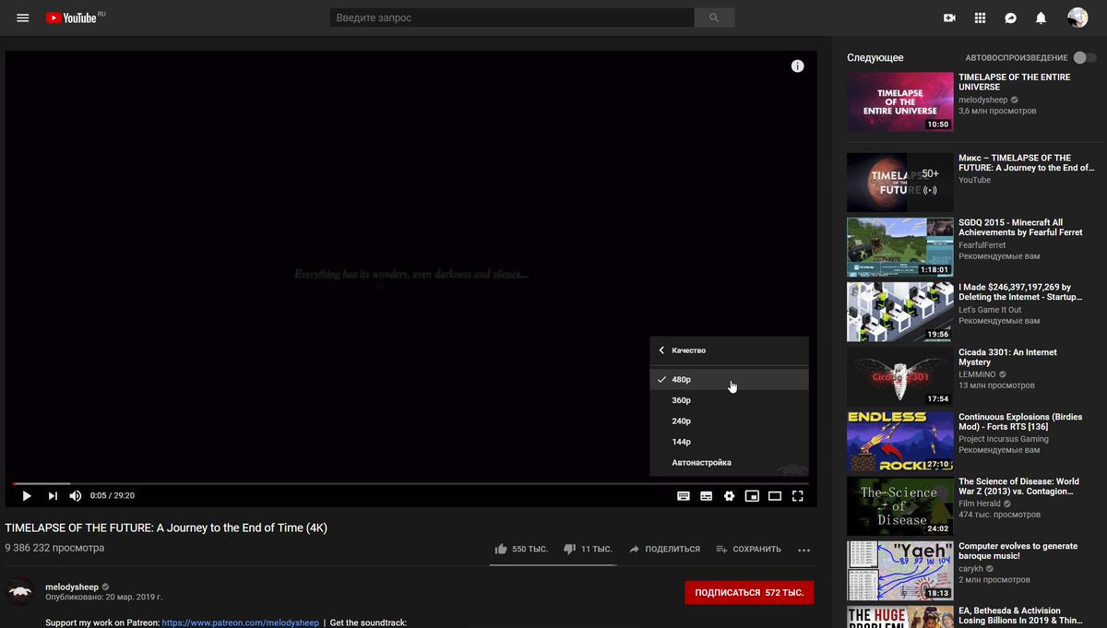Screen dimensions: 1107x628
Task: Click FearfulFerret channel name
Action: [982, 245]
